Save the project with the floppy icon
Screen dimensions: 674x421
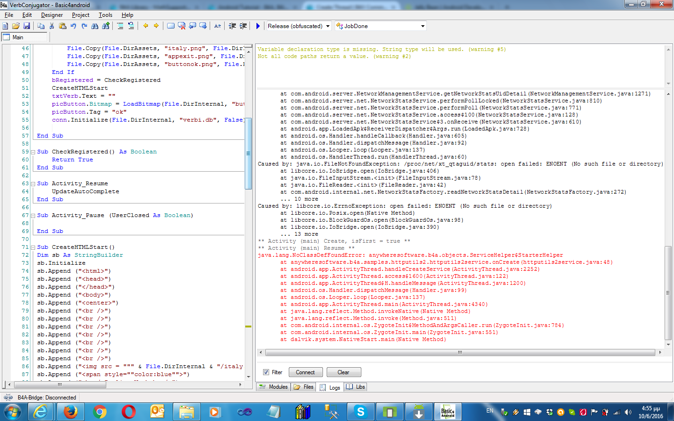point(27,26)
